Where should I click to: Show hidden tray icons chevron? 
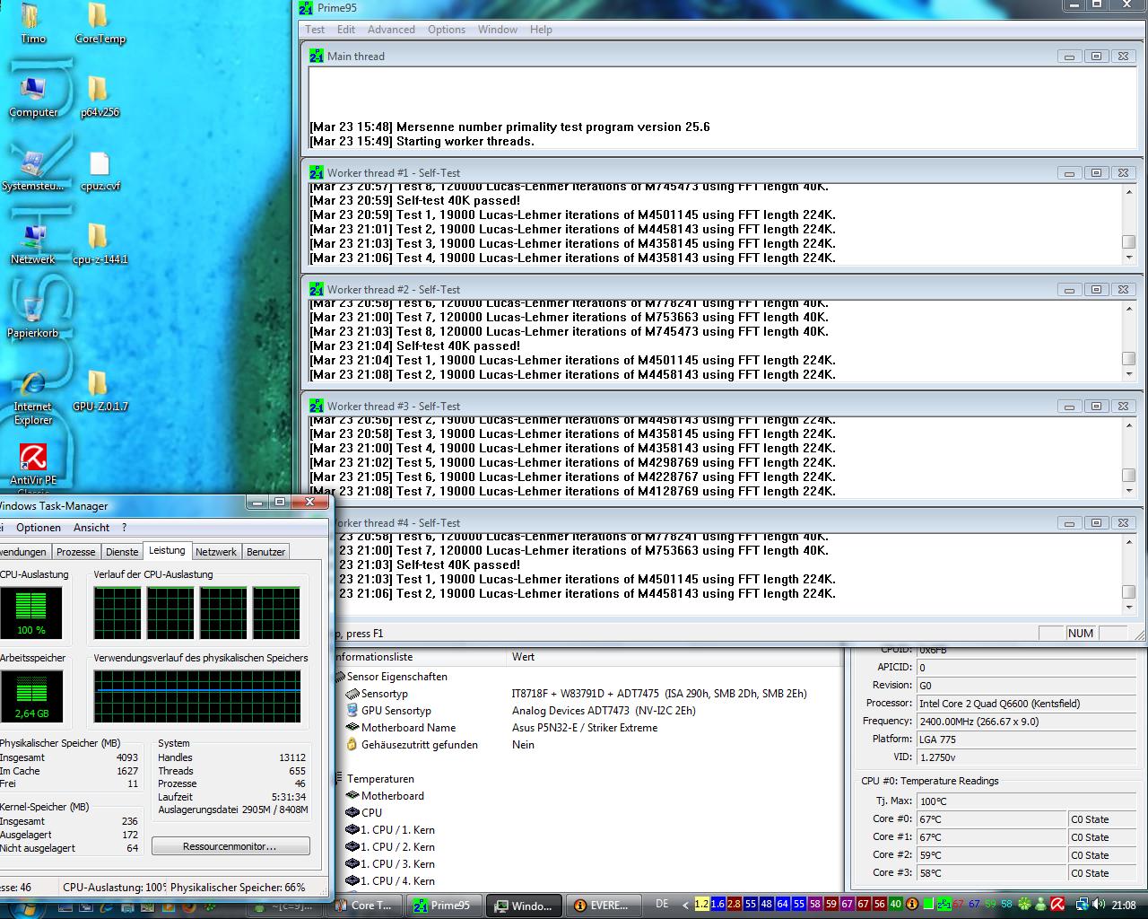pos(685,905)
